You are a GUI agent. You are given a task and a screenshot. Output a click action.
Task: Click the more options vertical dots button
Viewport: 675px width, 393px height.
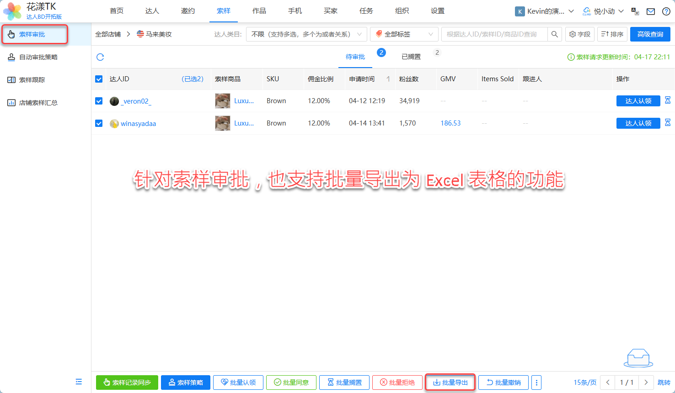click(537, 383)
